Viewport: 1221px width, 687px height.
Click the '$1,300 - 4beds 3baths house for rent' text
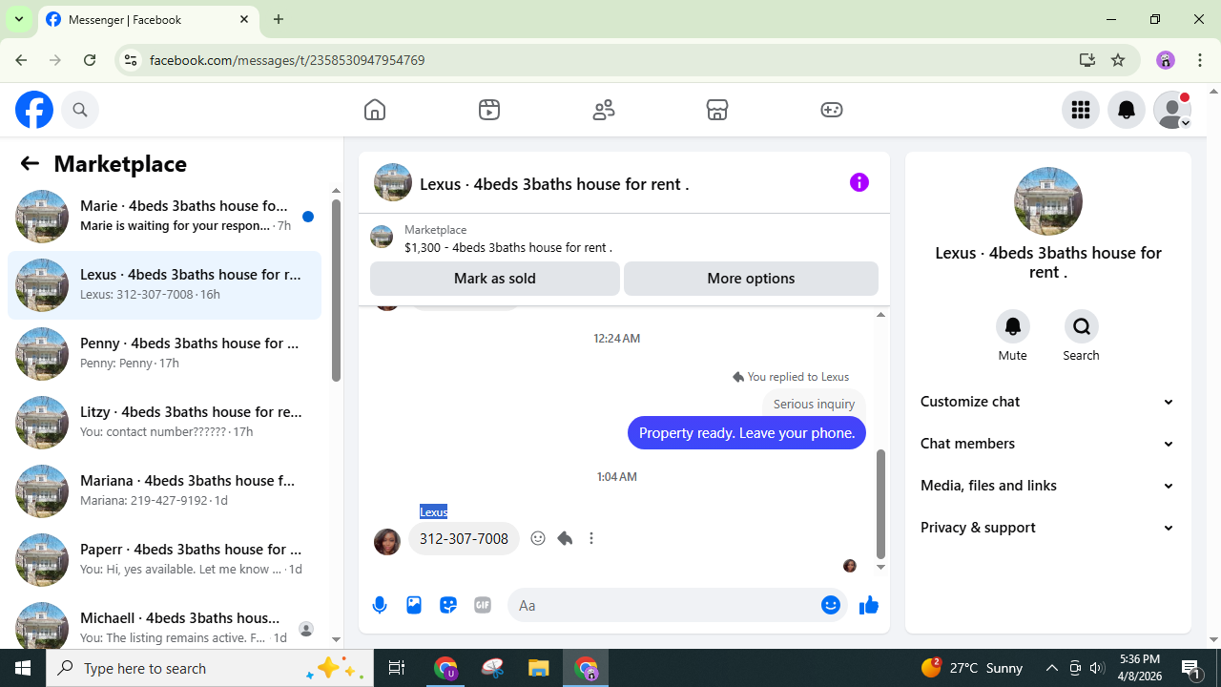(x=508, y=247)
